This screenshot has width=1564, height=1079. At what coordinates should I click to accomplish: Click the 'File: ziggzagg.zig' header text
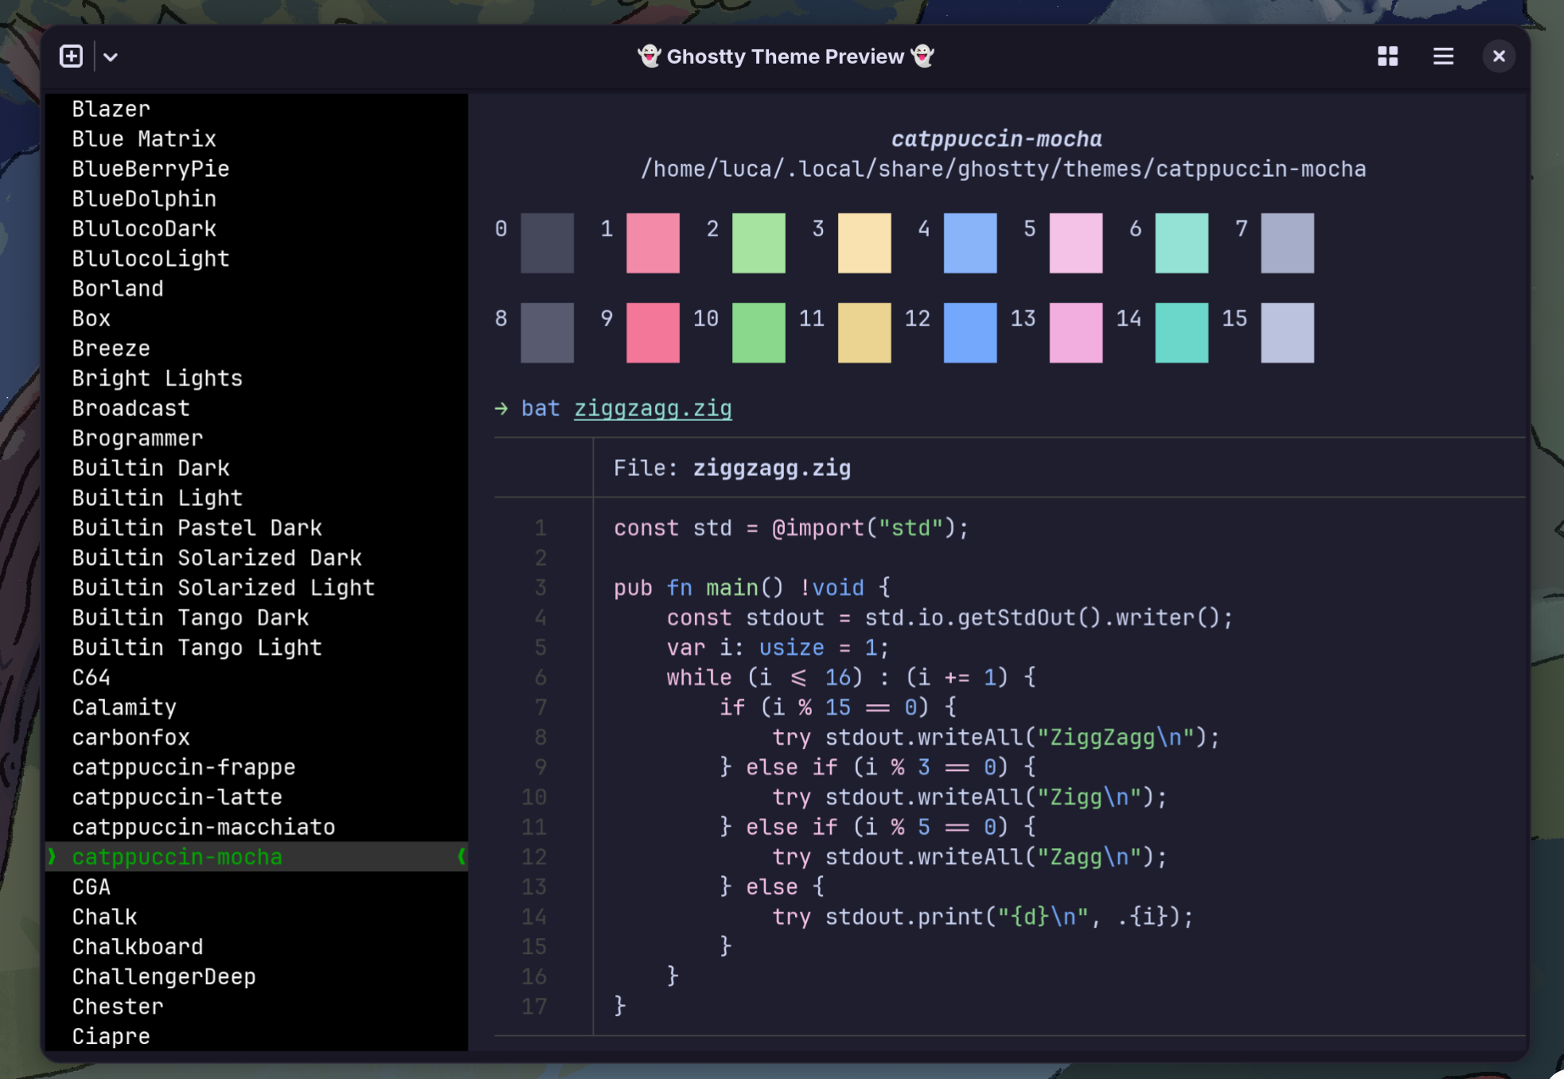click(732, 468)
